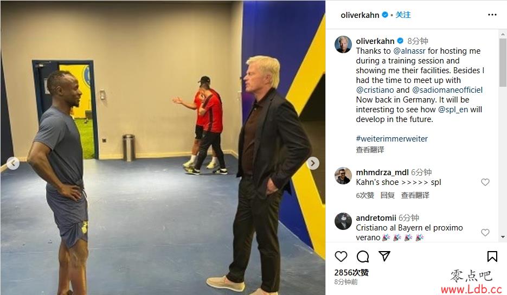This screenshot has width=507, height=295.
Task: Like the post with the heart icon
Action: coord(341,256)
